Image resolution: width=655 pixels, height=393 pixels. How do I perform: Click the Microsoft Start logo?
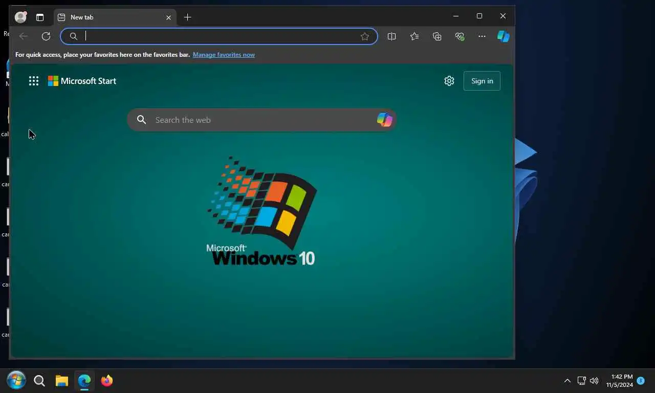pyautogui.click(x=82, y=81)
